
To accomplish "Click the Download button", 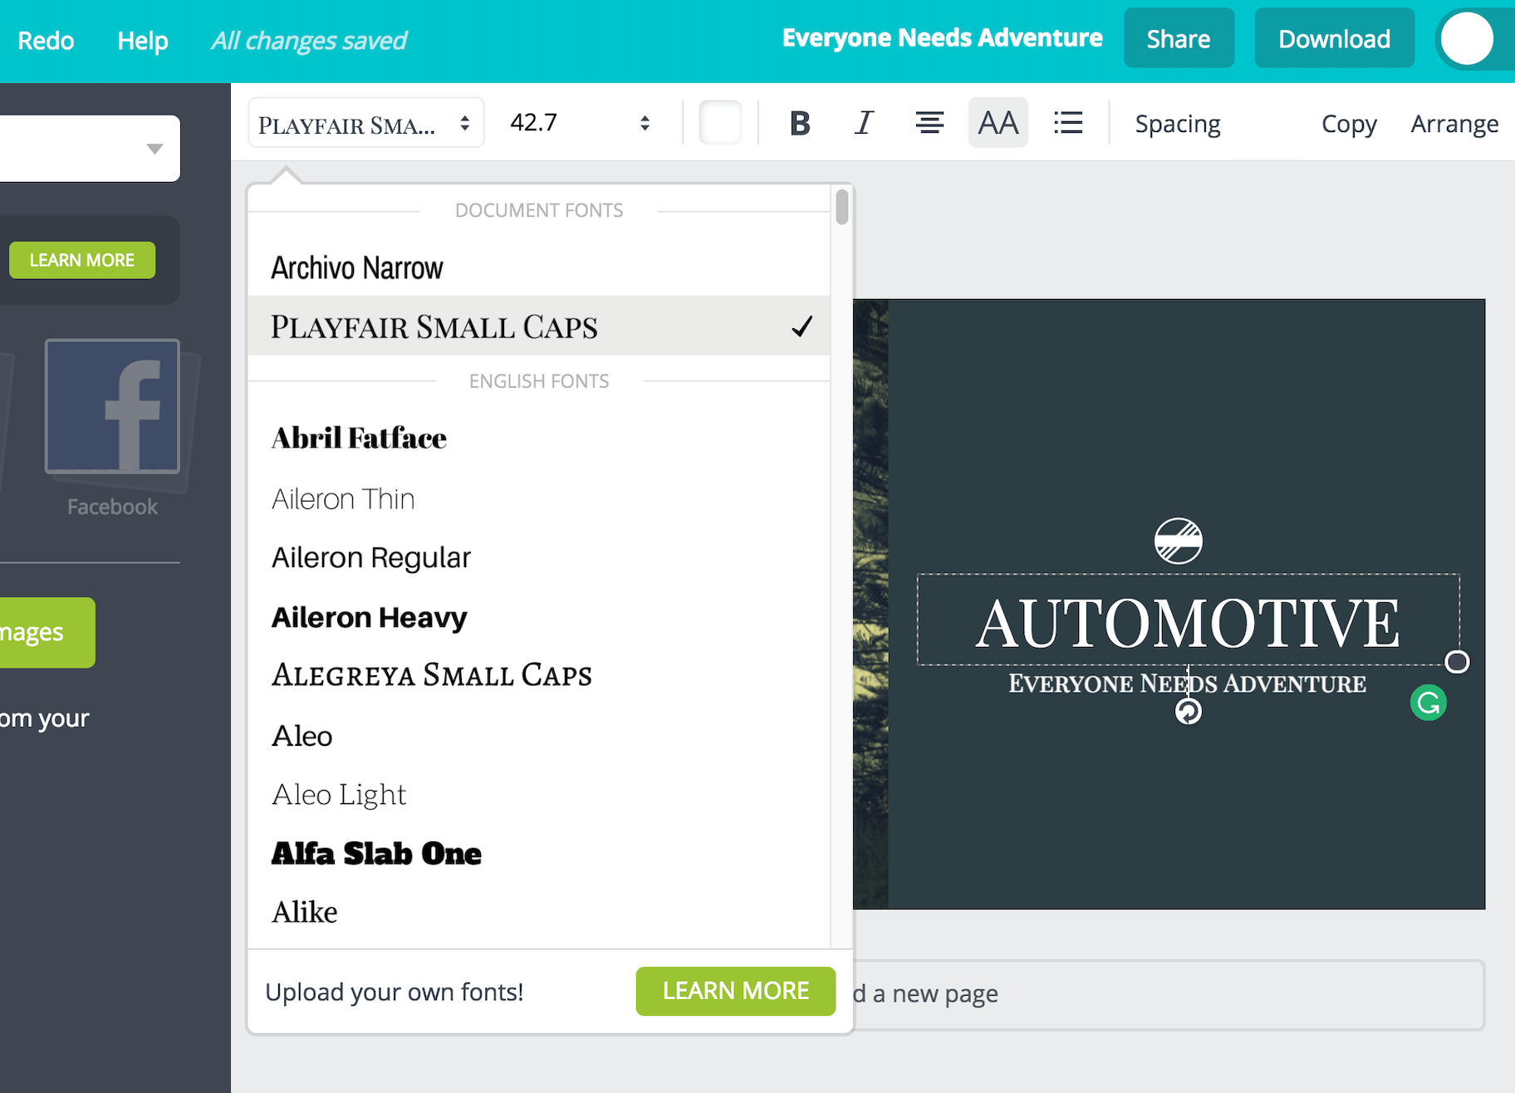I will point(1333,39).
